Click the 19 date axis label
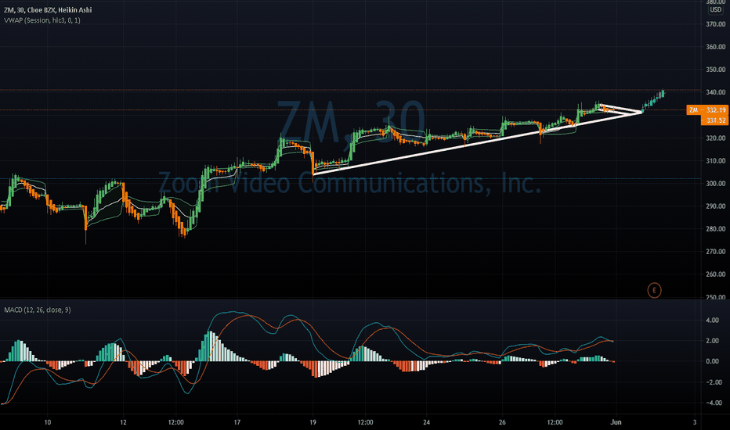 [313, 422]
